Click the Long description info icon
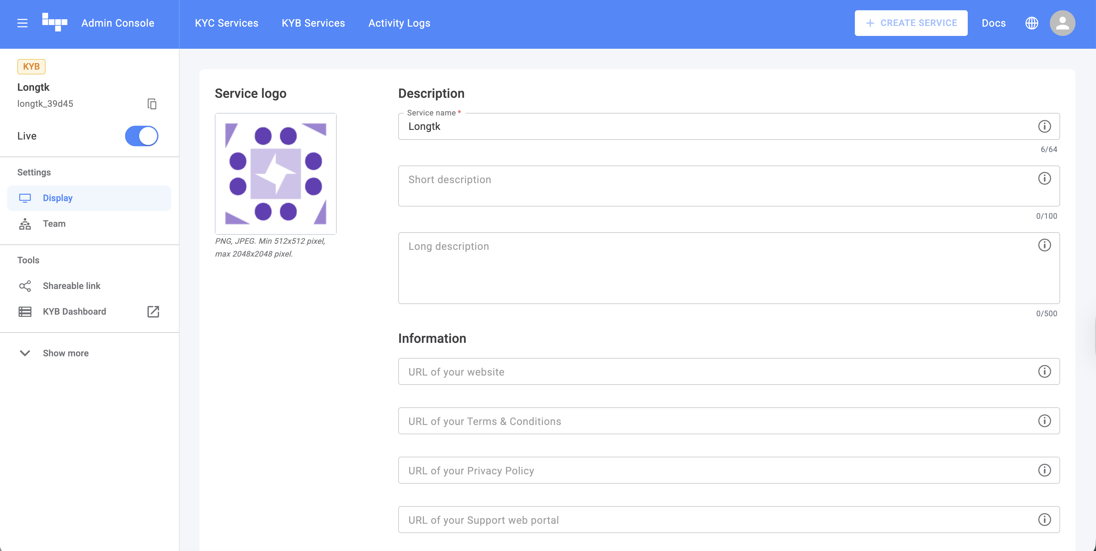 coord(1044,245)
